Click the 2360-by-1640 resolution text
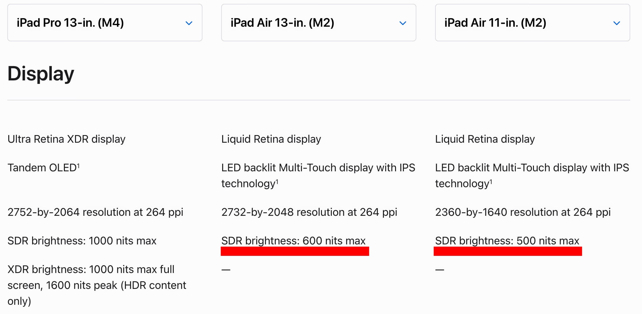Screen dimensions: 642x314 [523, 212]
